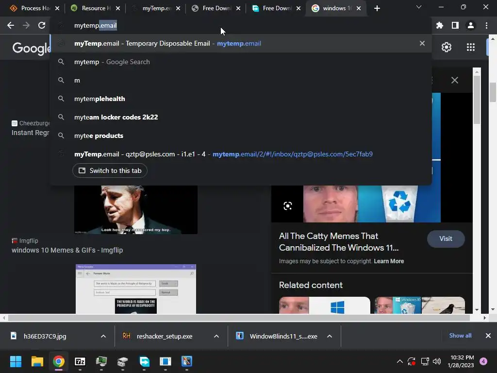497x373 pixels.
Task: Open the green monitor app on the taskbar
Action: (x=101, y=361)
